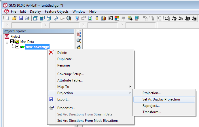The height and width of the screenshot is (127, 199).
Task: Open the calculator icon
Action: click(x=123, y=18)
